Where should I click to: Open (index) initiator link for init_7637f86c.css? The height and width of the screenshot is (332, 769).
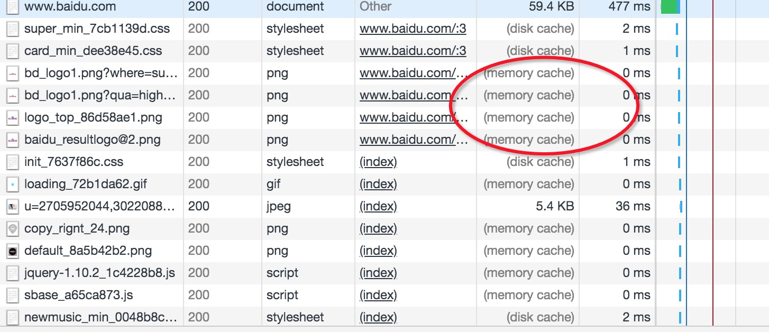[x=378, y=162]
